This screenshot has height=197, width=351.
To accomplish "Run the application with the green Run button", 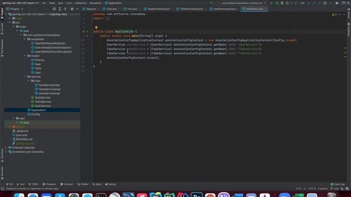I will [x=271, y=3].
